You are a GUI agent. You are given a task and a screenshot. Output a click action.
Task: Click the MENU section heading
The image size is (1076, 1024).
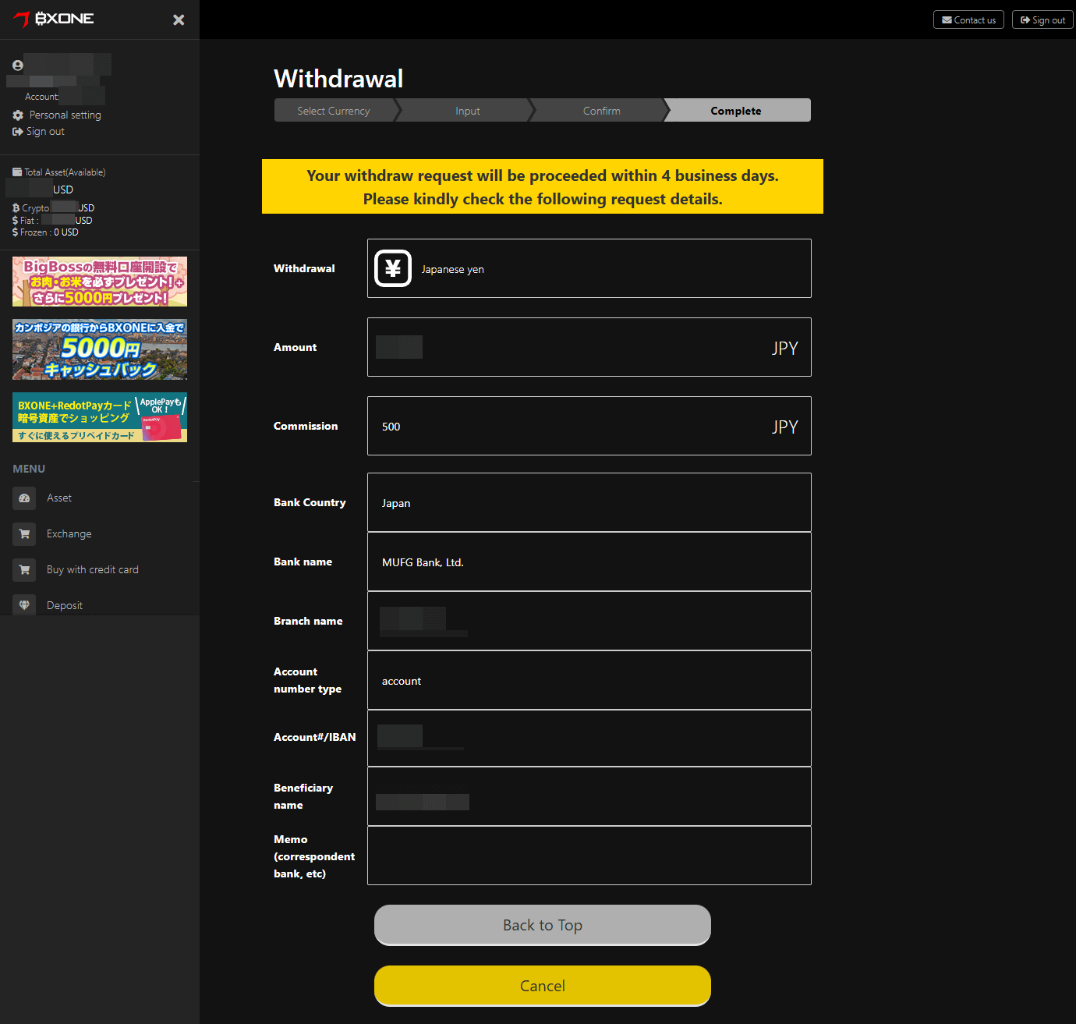29,469
